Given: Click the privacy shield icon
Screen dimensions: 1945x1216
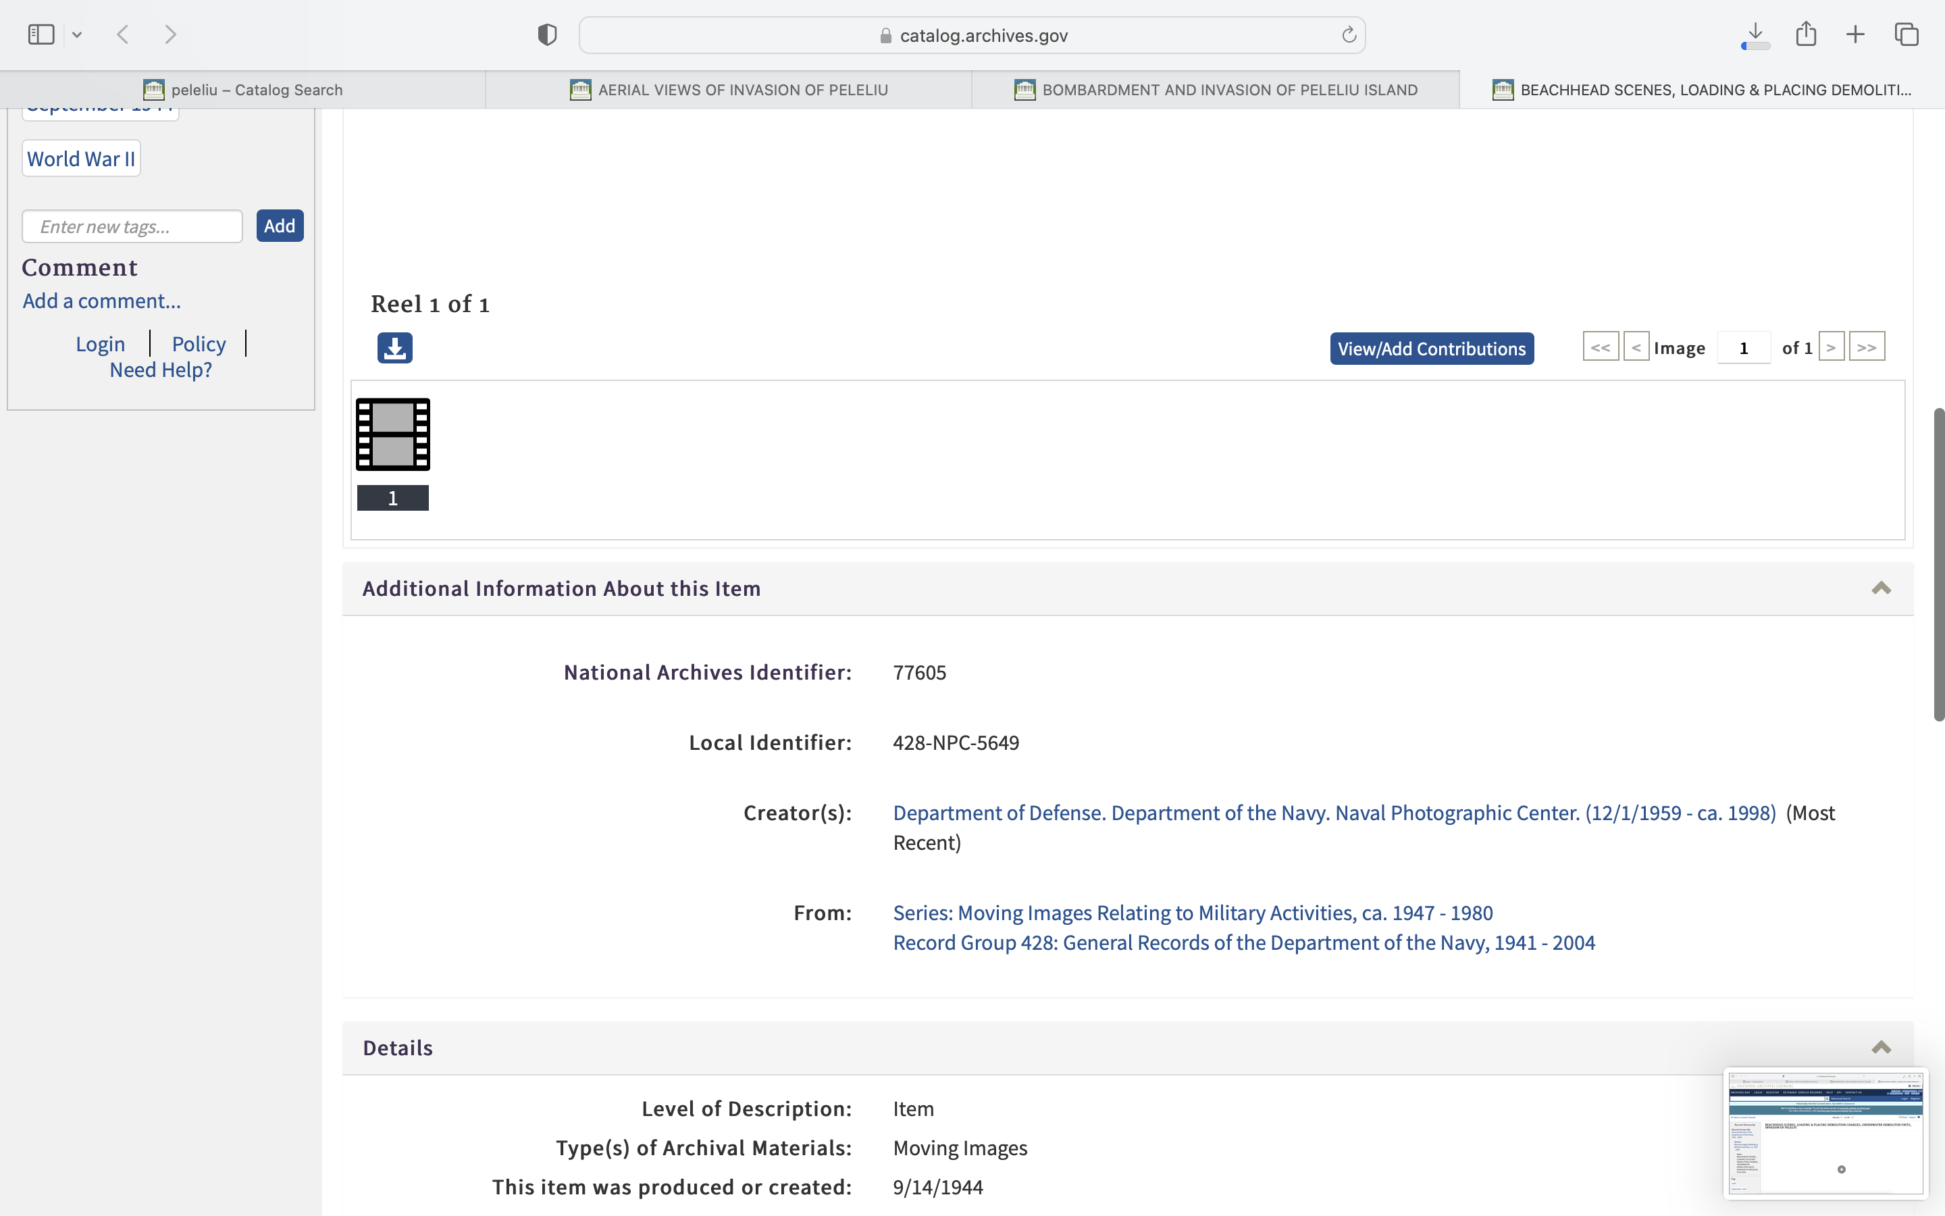Looking at the screenshot, I should click(547, 34).
